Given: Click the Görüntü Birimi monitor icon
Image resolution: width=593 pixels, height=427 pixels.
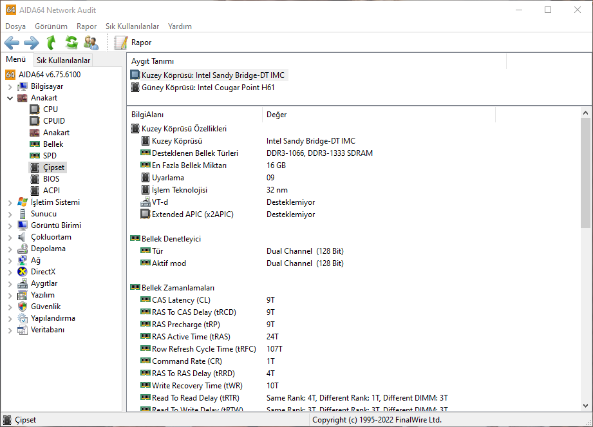Looking at the screenshot, I should pos(23,225).
